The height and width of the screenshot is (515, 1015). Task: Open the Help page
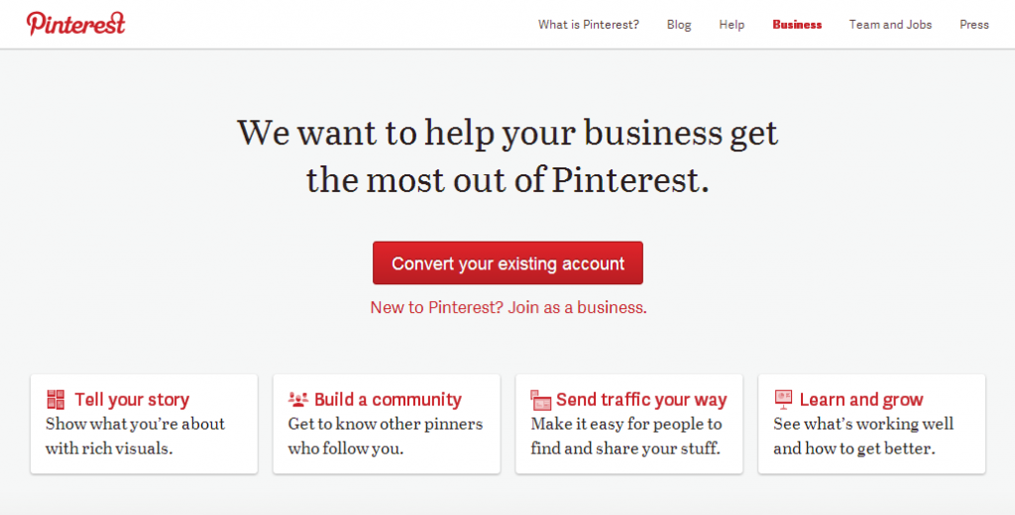click(732, 25)
